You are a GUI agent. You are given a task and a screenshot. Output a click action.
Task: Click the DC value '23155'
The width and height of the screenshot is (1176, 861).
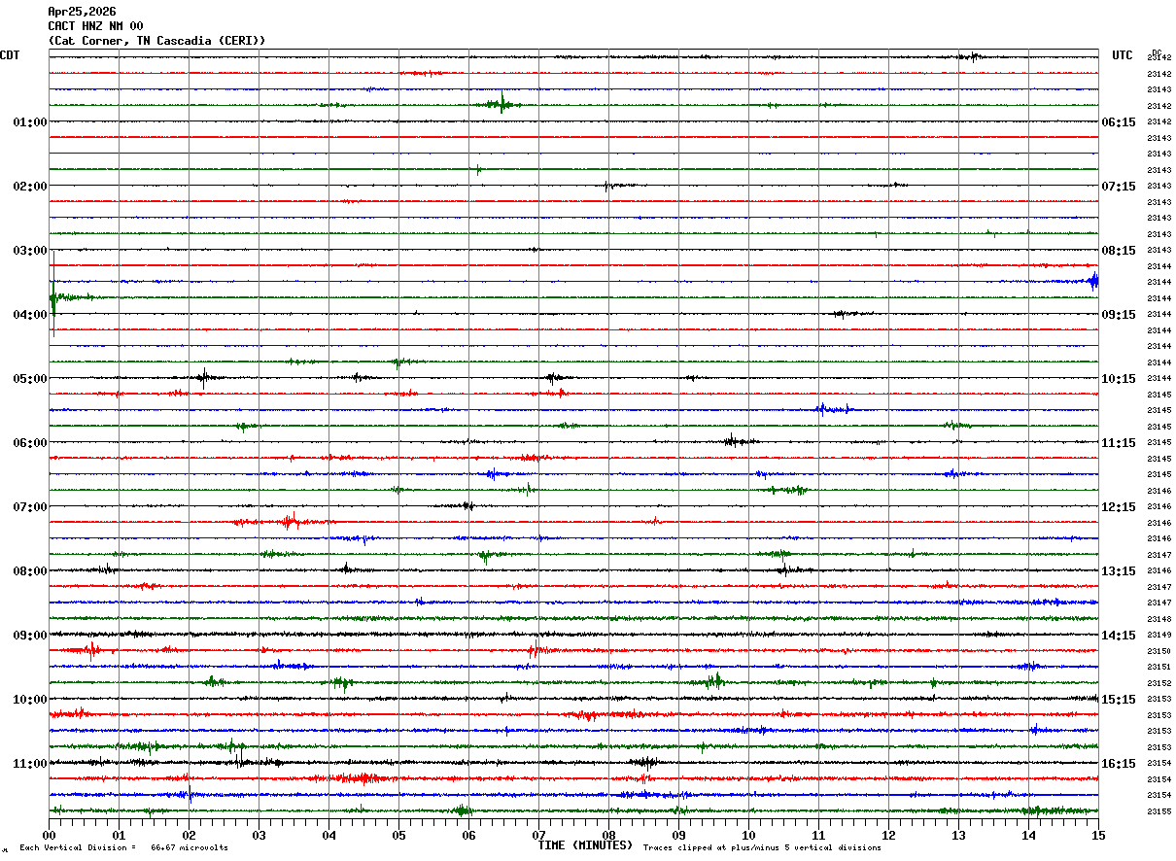click(x=1159, y=811)
